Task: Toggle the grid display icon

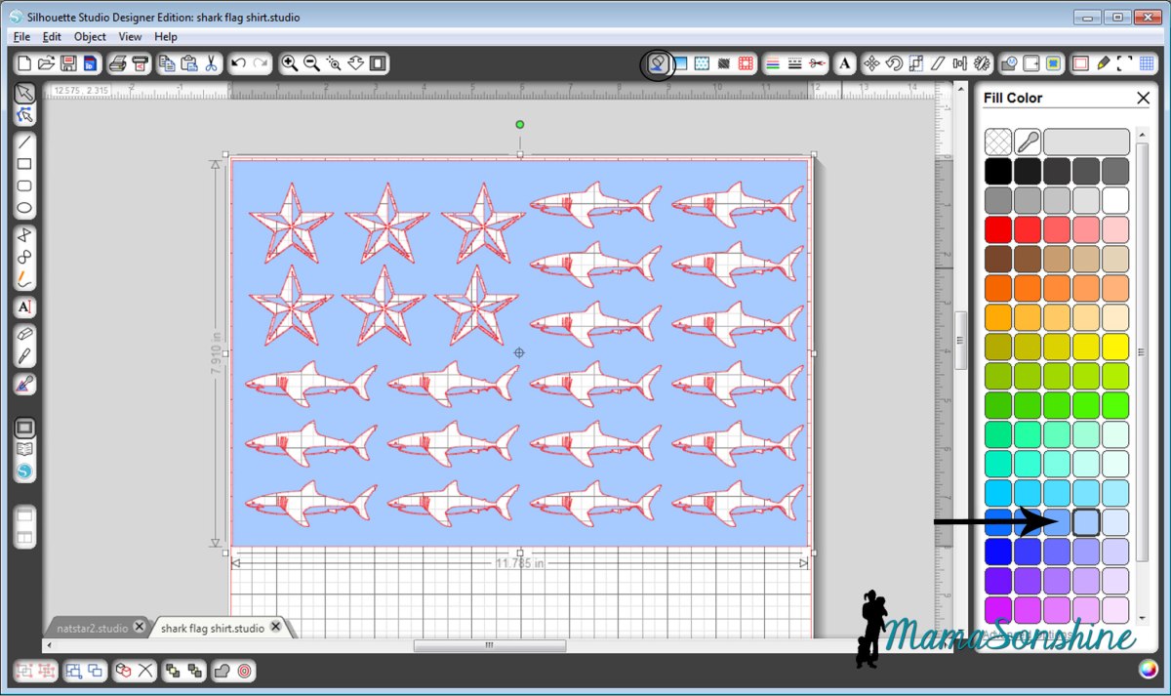Action: [1148, 64]
